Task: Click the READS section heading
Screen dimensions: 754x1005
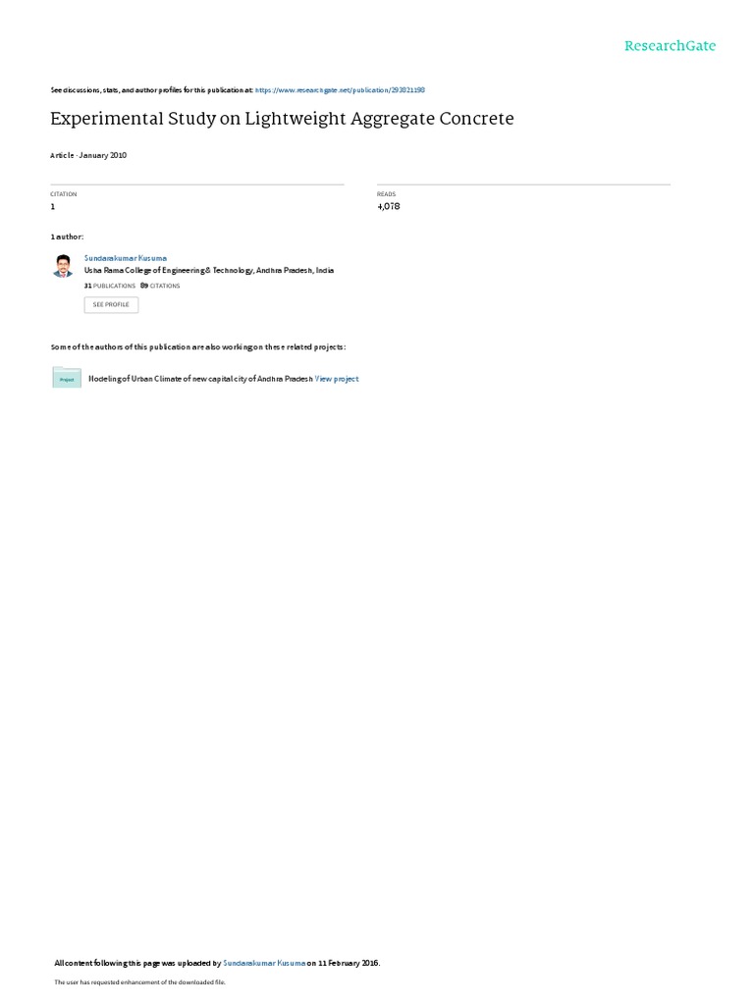Action: tap(386, 194)
